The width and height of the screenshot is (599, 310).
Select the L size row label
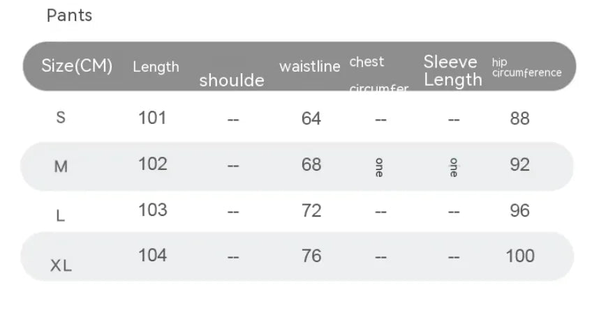point(61,215)
